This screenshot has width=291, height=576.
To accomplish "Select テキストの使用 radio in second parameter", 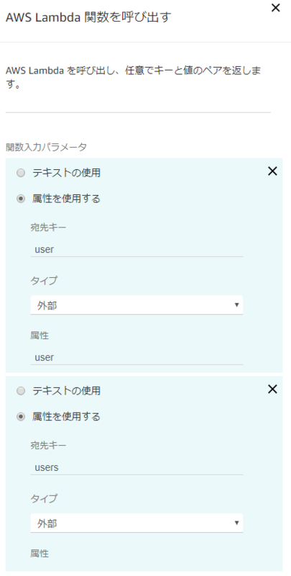I will click(21, 391).
